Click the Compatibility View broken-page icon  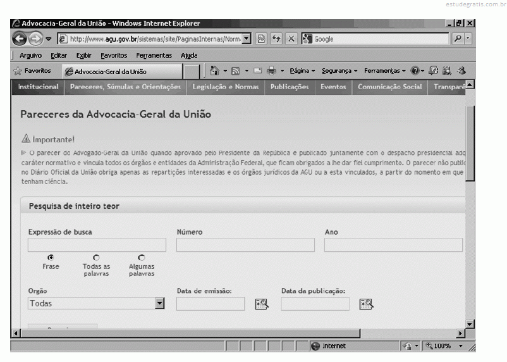[x=261, y=39]
